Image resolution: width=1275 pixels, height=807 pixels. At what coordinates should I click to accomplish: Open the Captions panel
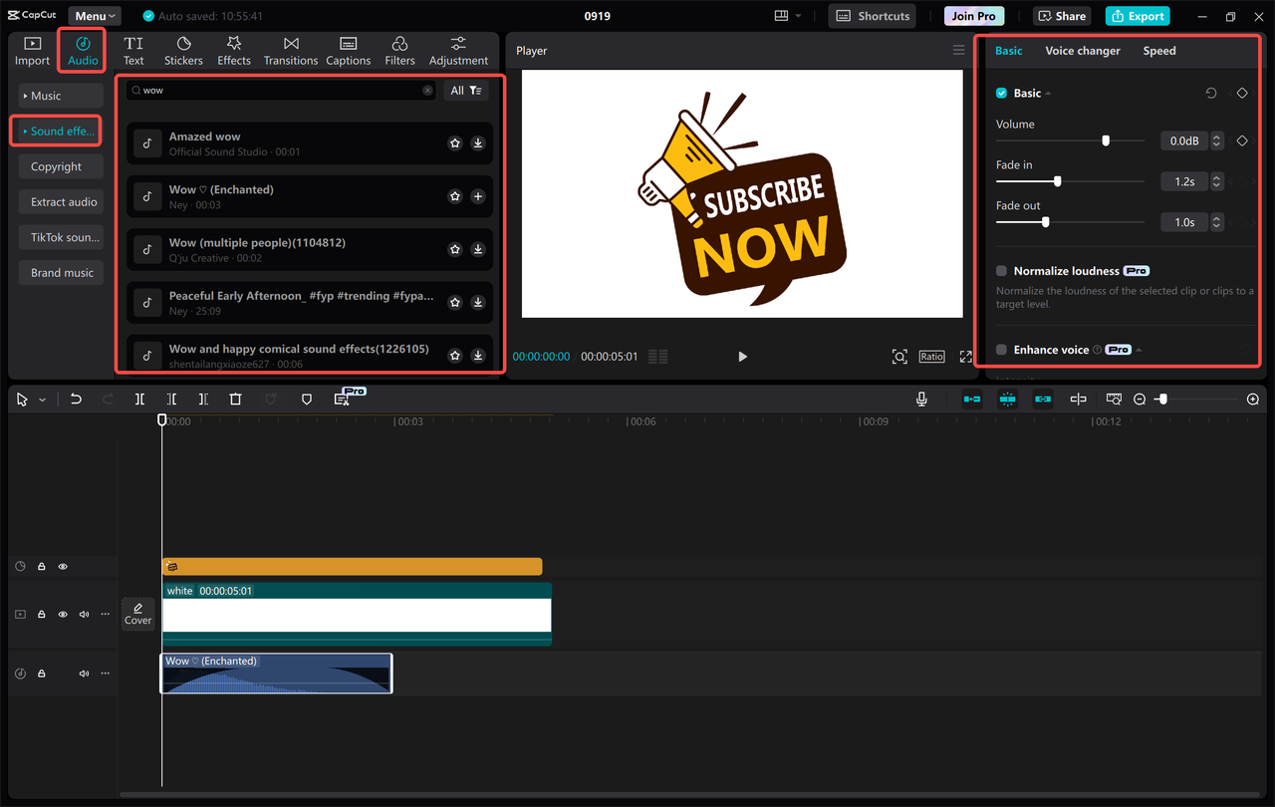348,50
